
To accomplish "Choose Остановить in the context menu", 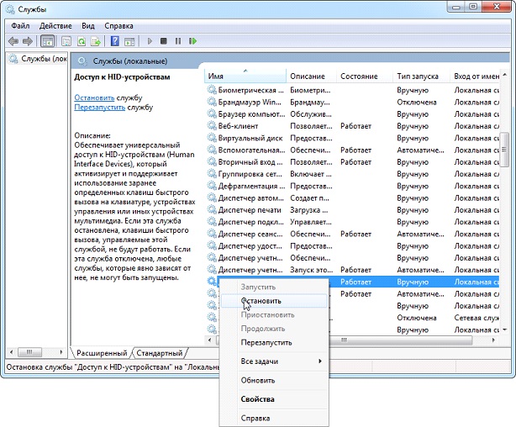I will pyautogui.click(x=261, y=300).
